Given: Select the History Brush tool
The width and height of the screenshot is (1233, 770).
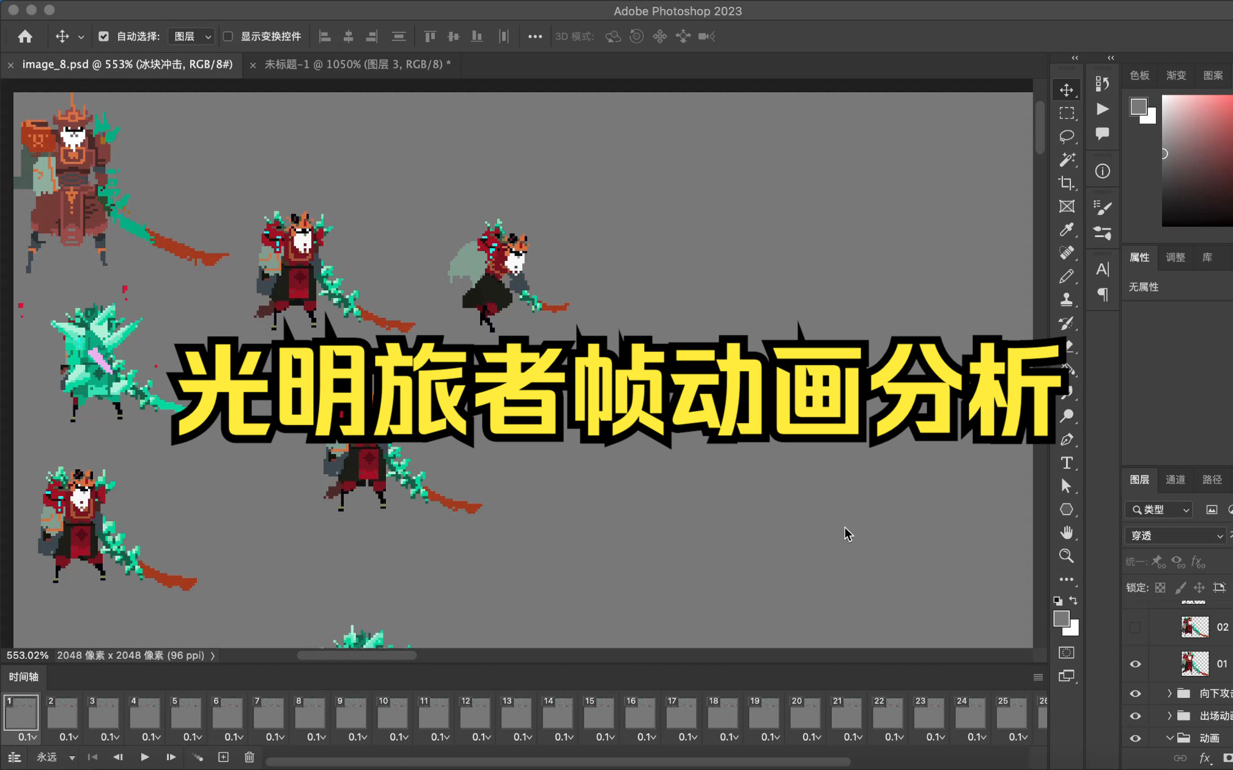Looking at the screenshot, I should (x=1067, y=323).
